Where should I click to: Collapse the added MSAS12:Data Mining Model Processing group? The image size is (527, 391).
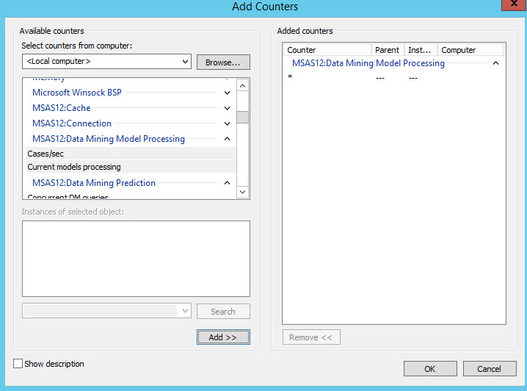pyautogui.click(x=496, y=64)
